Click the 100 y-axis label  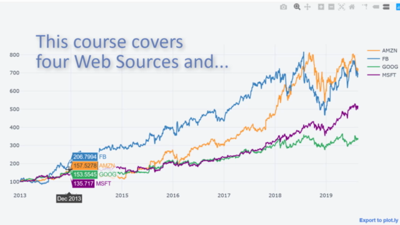[x=14, y=182]
